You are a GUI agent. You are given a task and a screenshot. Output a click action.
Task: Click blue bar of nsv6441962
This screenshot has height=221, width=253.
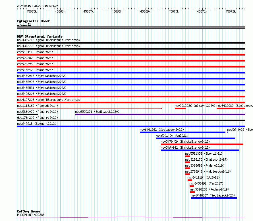(183, 132)
